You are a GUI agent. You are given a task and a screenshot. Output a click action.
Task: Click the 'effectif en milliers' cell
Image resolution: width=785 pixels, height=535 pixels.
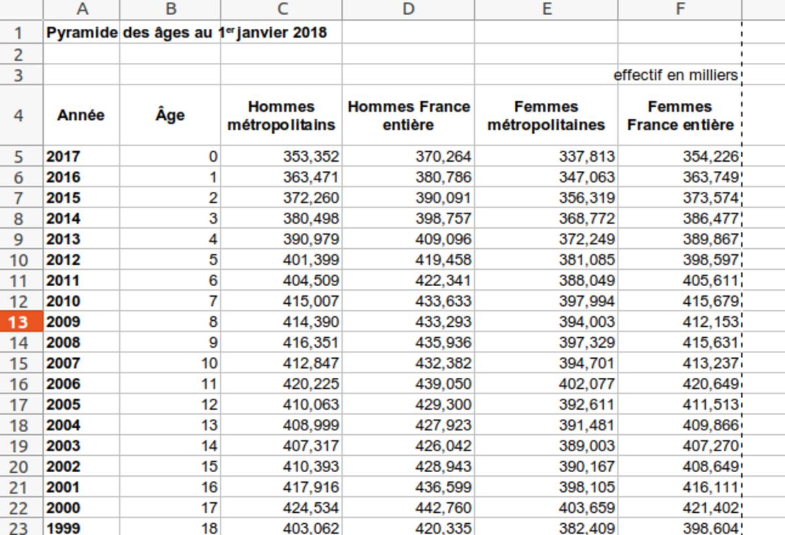678,75
